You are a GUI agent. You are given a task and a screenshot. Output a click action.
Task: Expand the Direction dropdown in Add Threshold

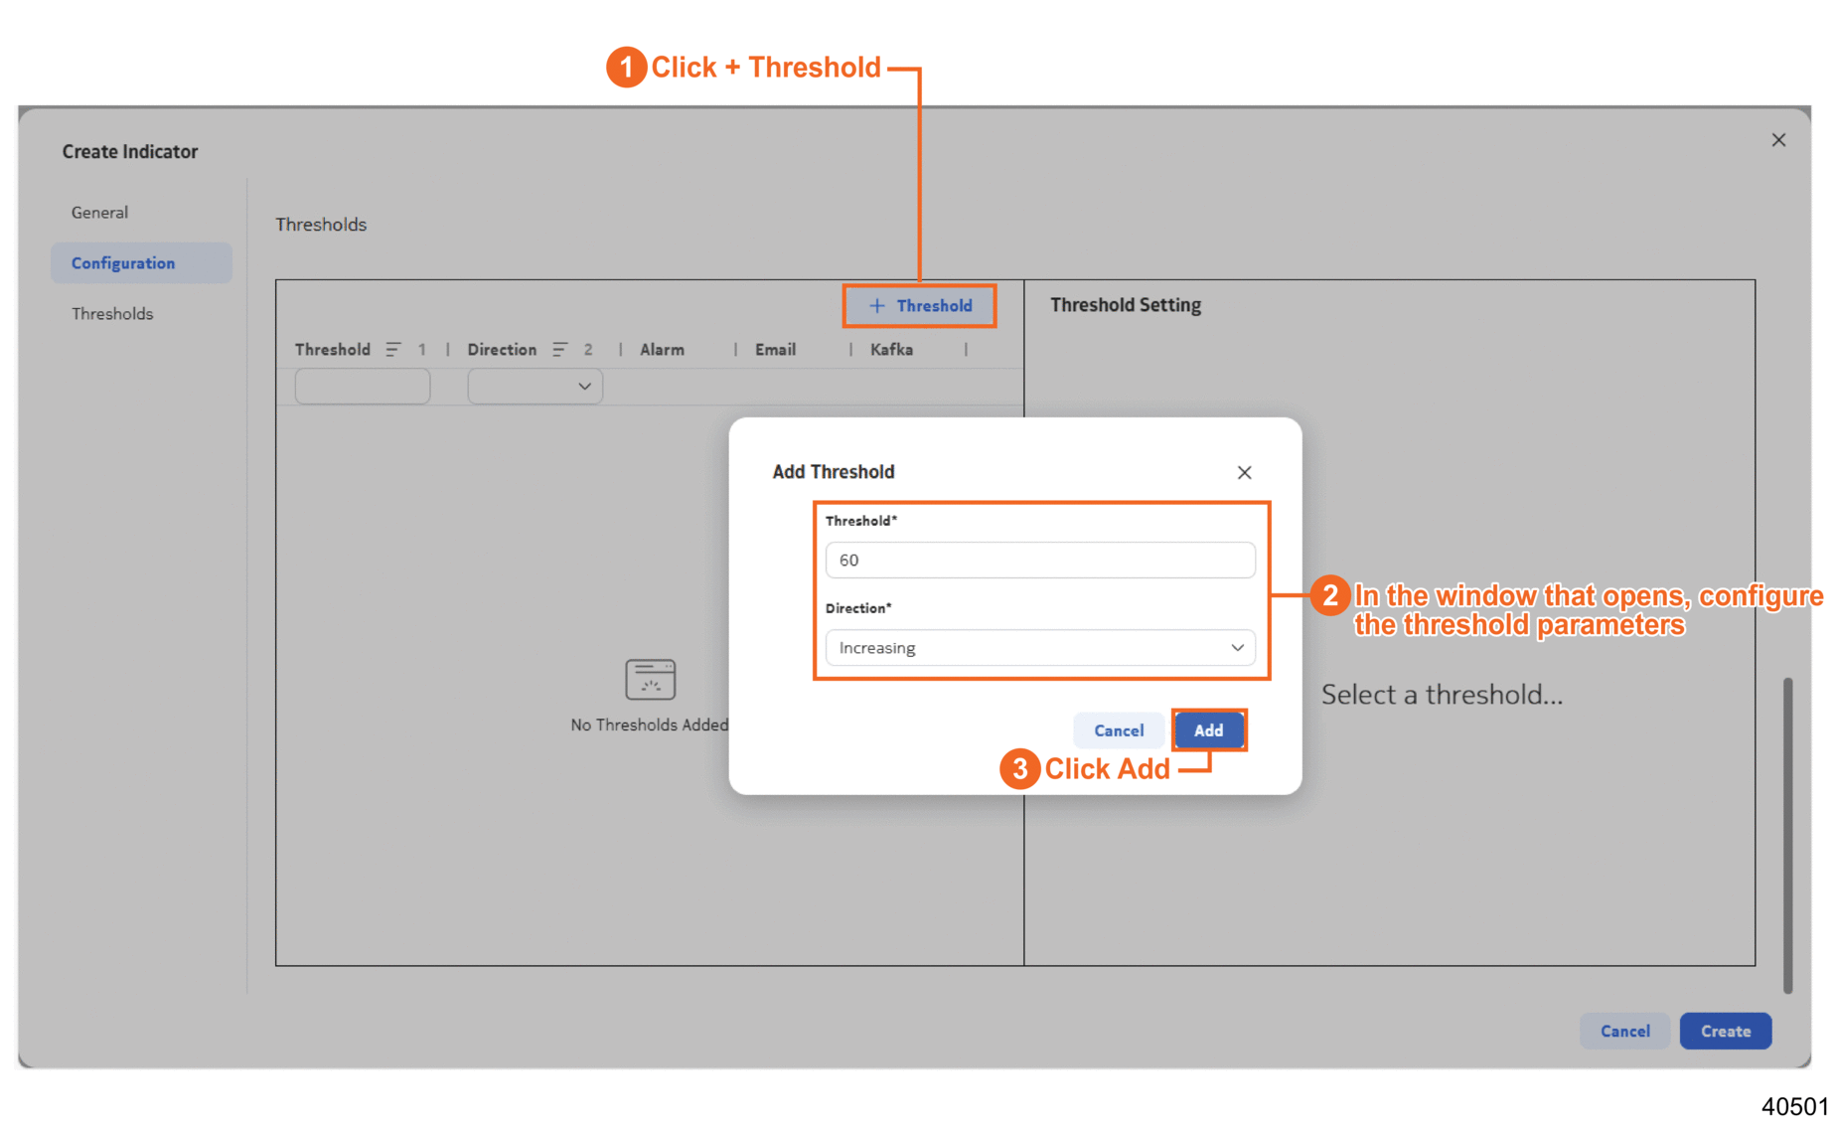click(x=1039, y=648)
